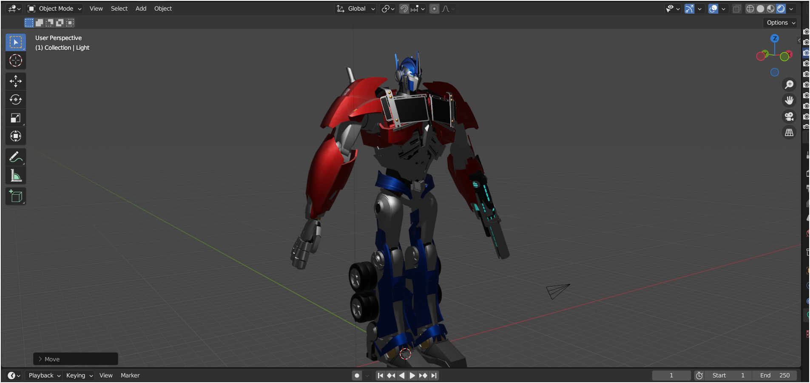Open timeline editor type dropdown
This screenshot has height=383, width=810.
point(14,375)
